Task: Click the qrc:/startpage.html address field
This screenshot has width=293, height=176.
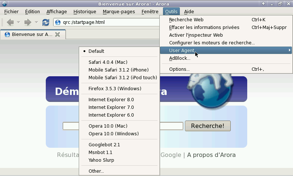Action: pos(107,22)
